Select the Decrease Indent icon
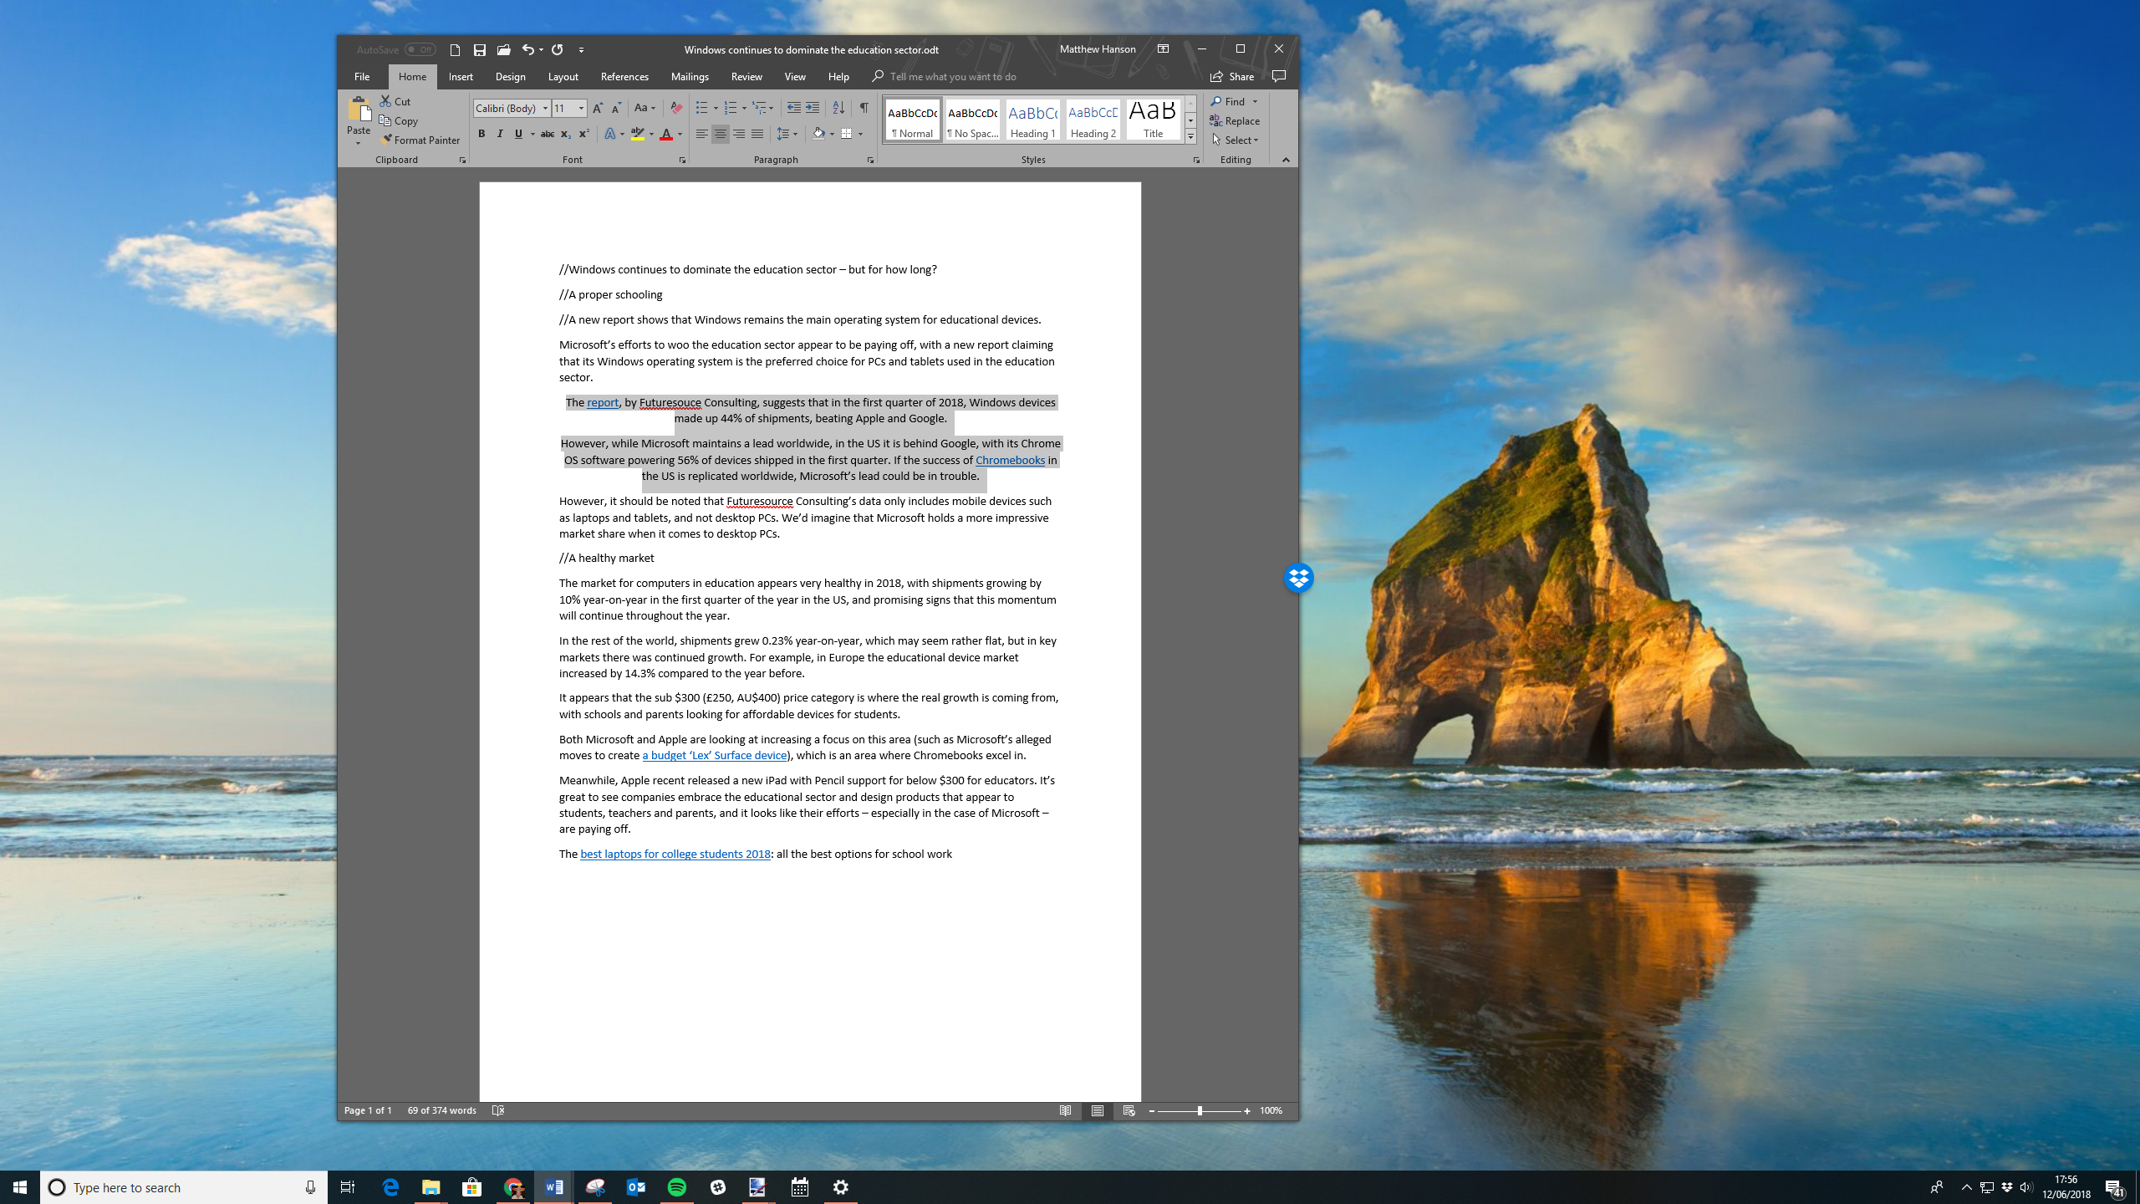The height and width of the screenshot is (1204, 2140). (x=793, y=106)
